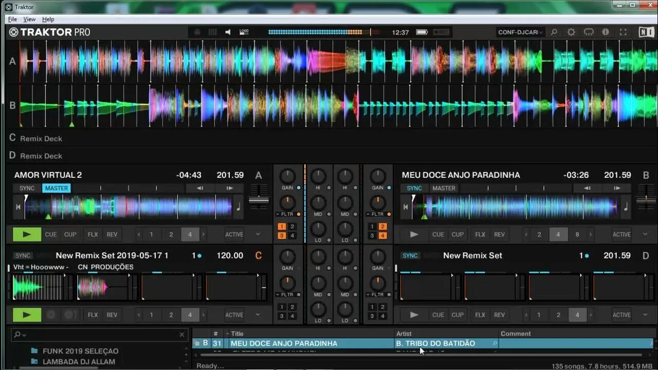Set loop size 8 on deck B
Image resolution: width=658 pixels, height=370 pixels.
(577, 234)
